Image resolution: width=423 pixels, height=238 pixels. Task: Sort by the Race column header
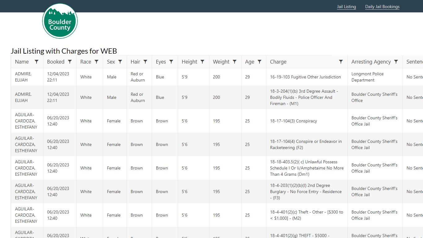click(x=86, y=62)
